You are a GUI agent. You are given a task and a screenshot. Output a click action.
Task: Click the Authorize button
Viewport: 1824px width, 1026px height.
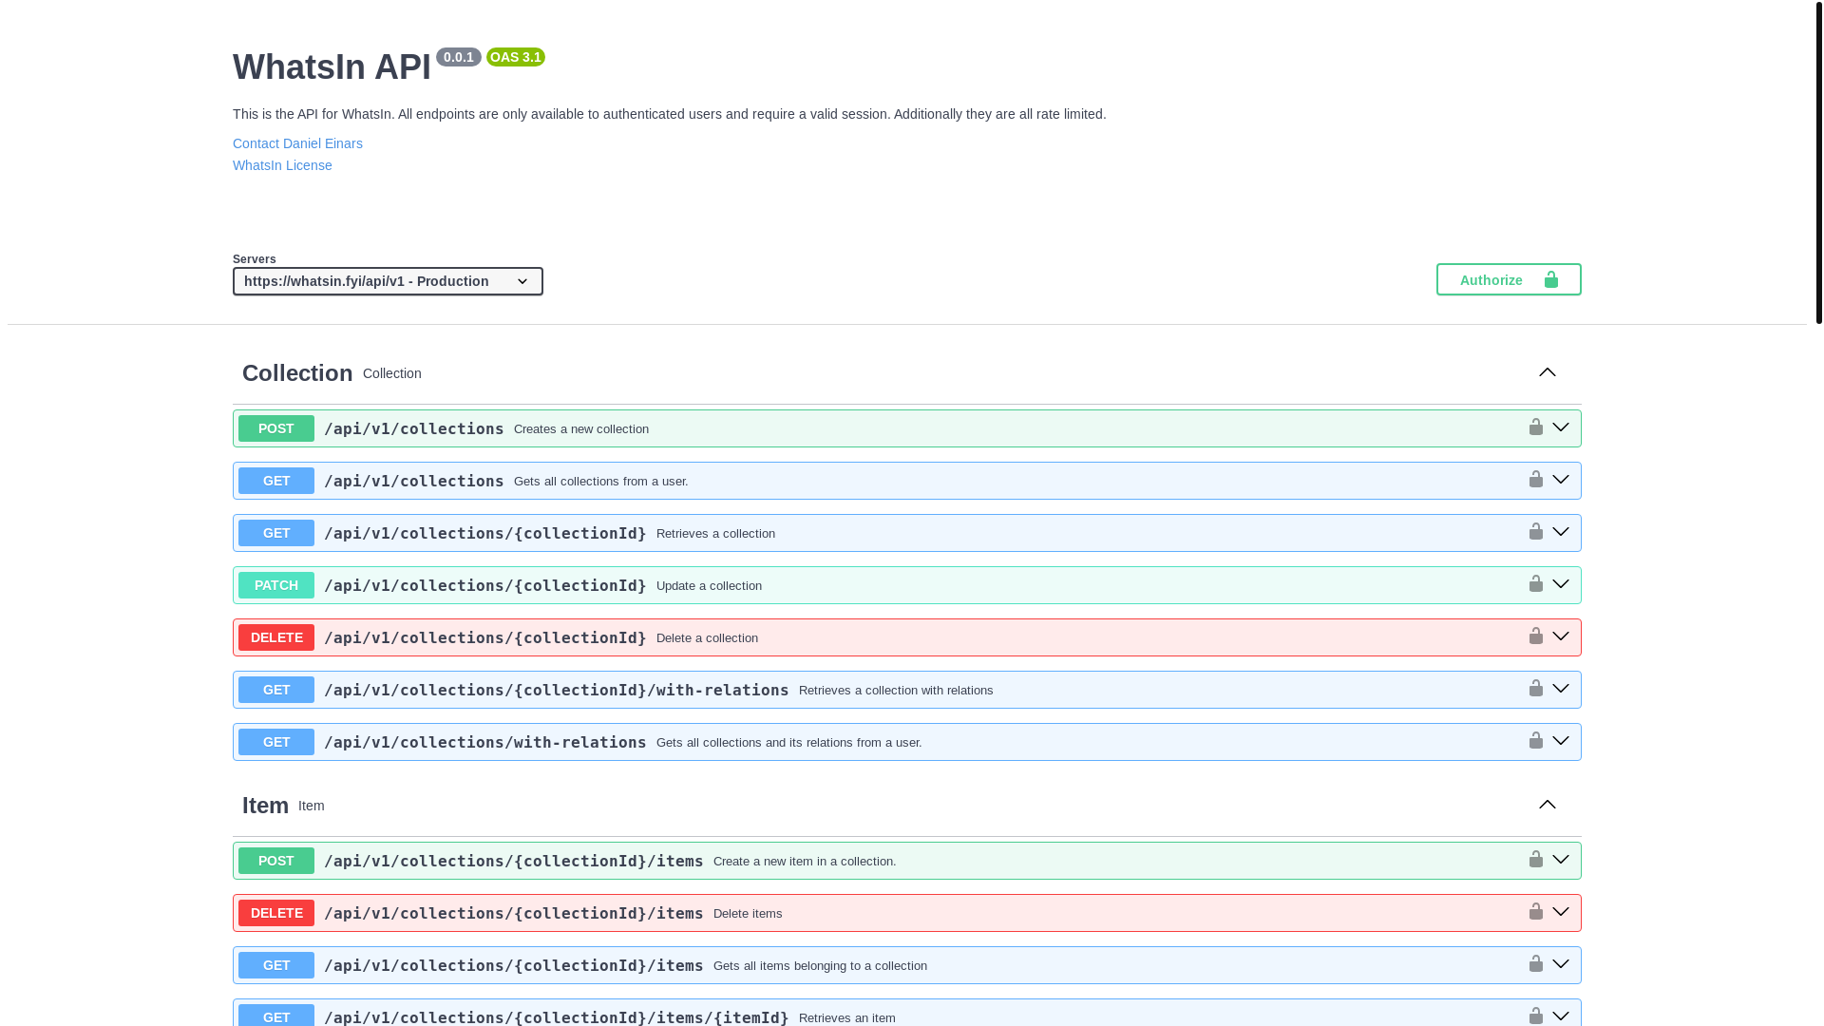(x=1509, y=279)
